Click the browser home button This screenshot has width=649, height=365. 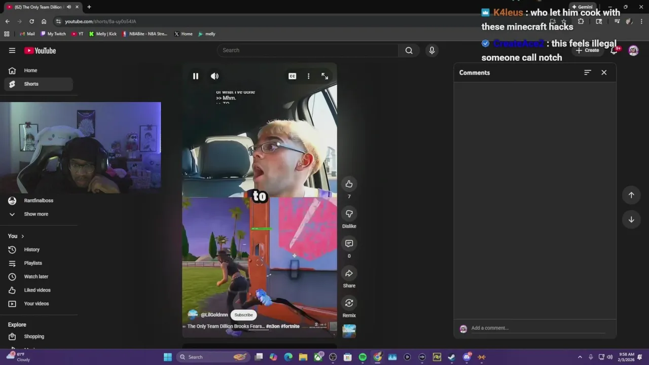pyautogui.click(x=44, y=21)
